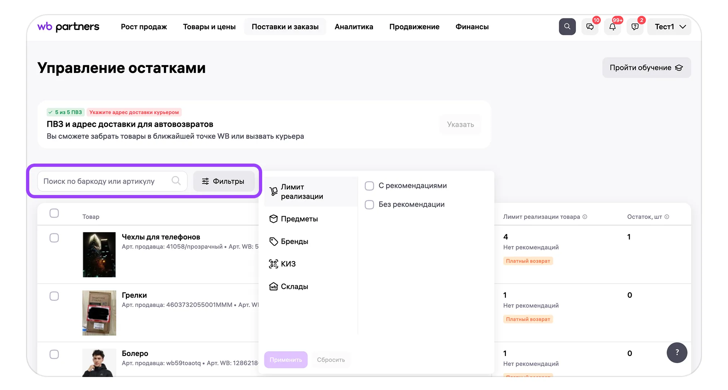Select the Чехлы для телефонов row checkbox

point(54,238)
